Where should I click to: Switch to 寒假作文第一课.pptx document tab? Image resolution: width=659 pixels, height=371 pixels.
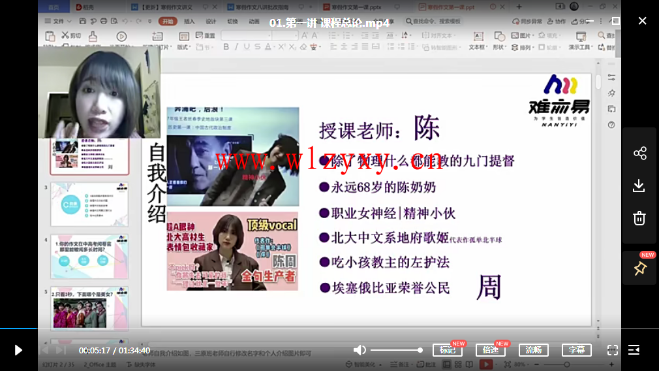pyautogui.click(x=356, y=7)
